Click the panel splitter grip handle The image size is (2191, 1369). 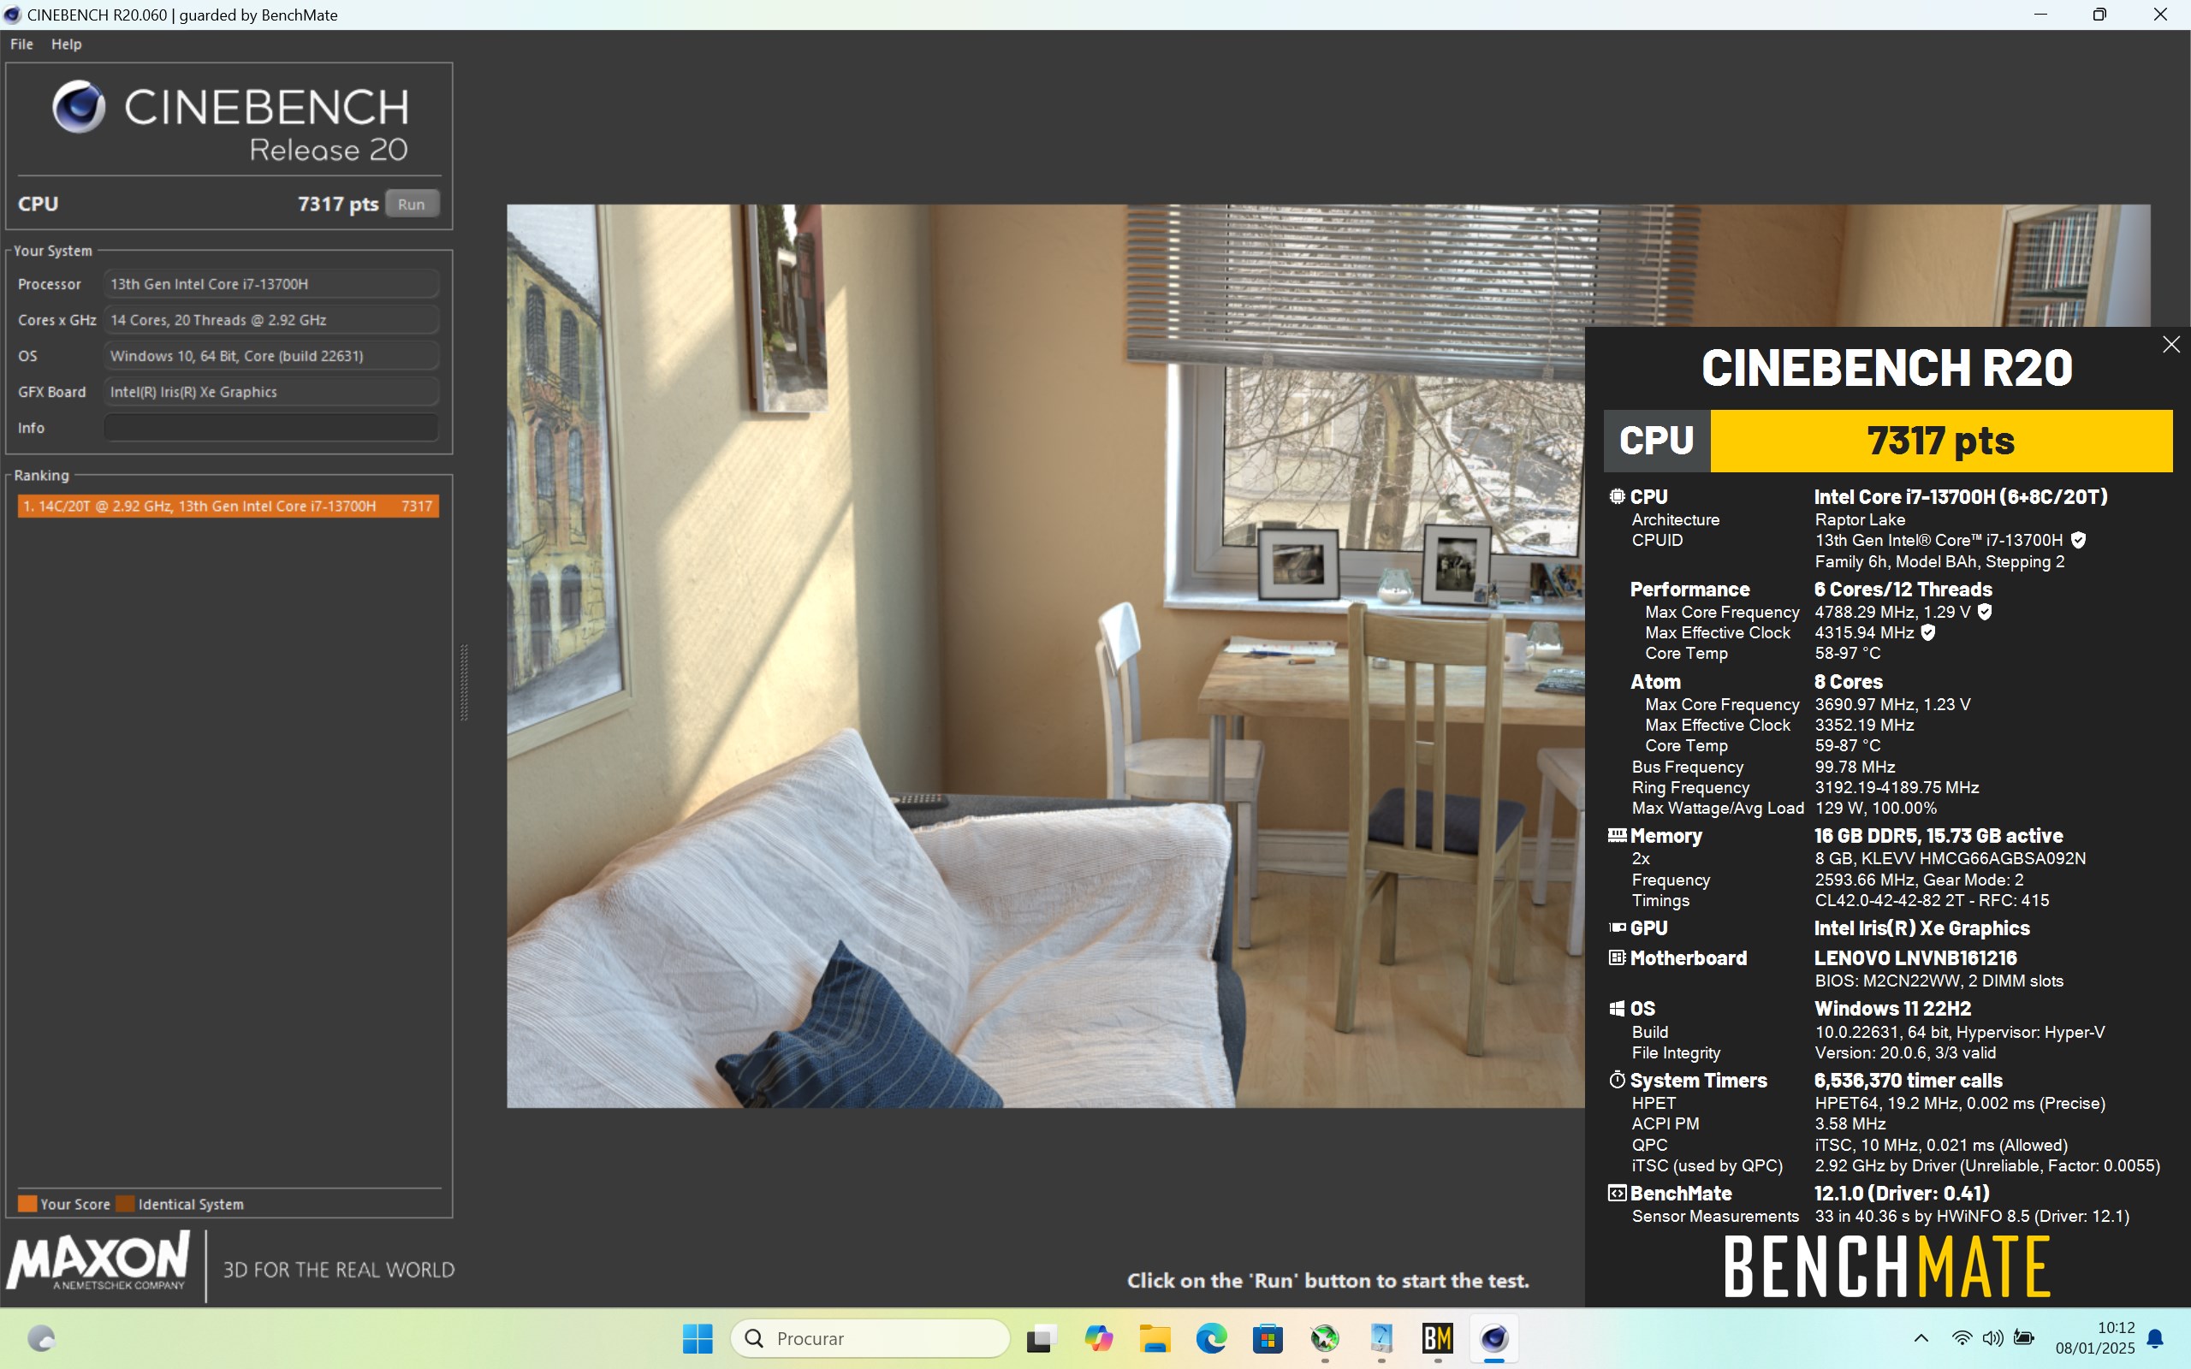pos(465,683)
